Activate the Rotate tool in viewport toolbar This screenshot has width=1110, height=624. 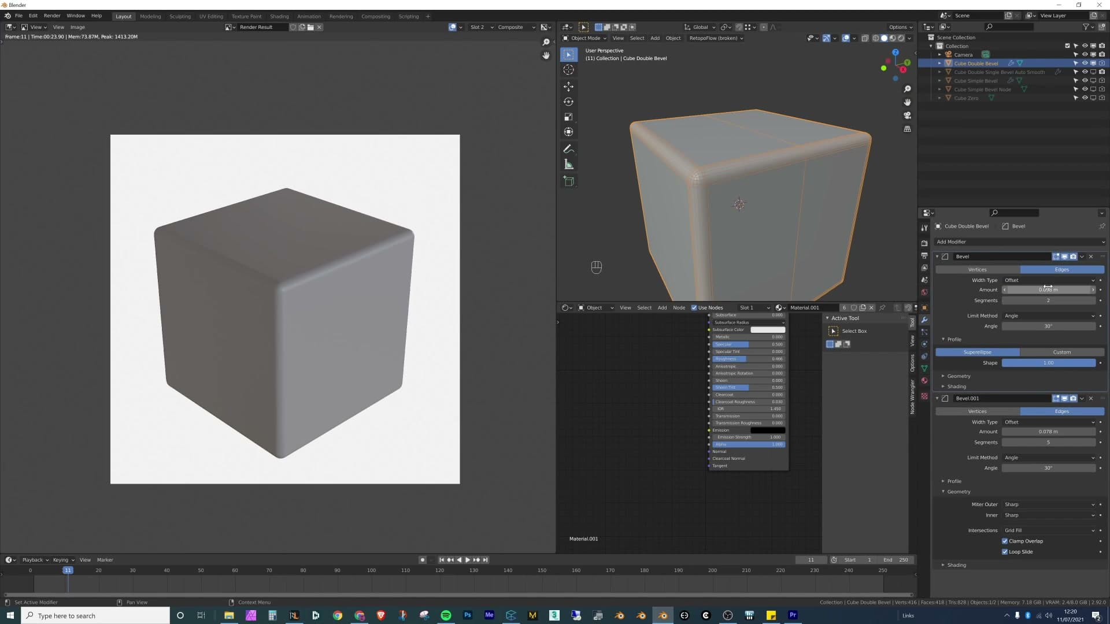[569, 102]
